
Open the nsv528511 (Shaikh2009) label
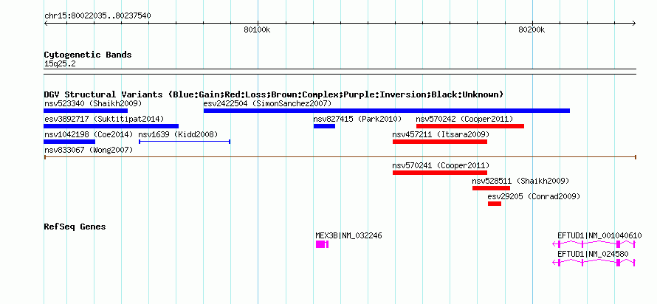[521, 181]
